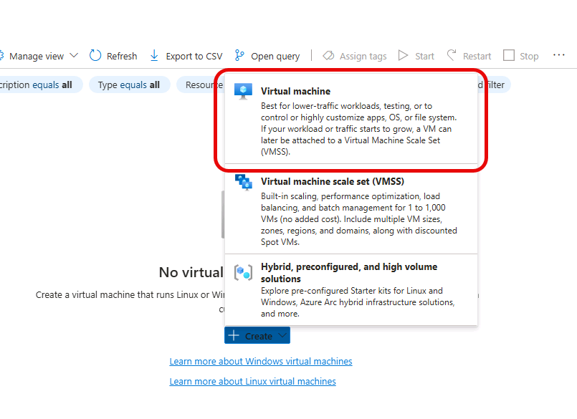Screen dimensions: 577x419
Task: Click the VMSS description about built-in scaling
Action: point(359,219)
